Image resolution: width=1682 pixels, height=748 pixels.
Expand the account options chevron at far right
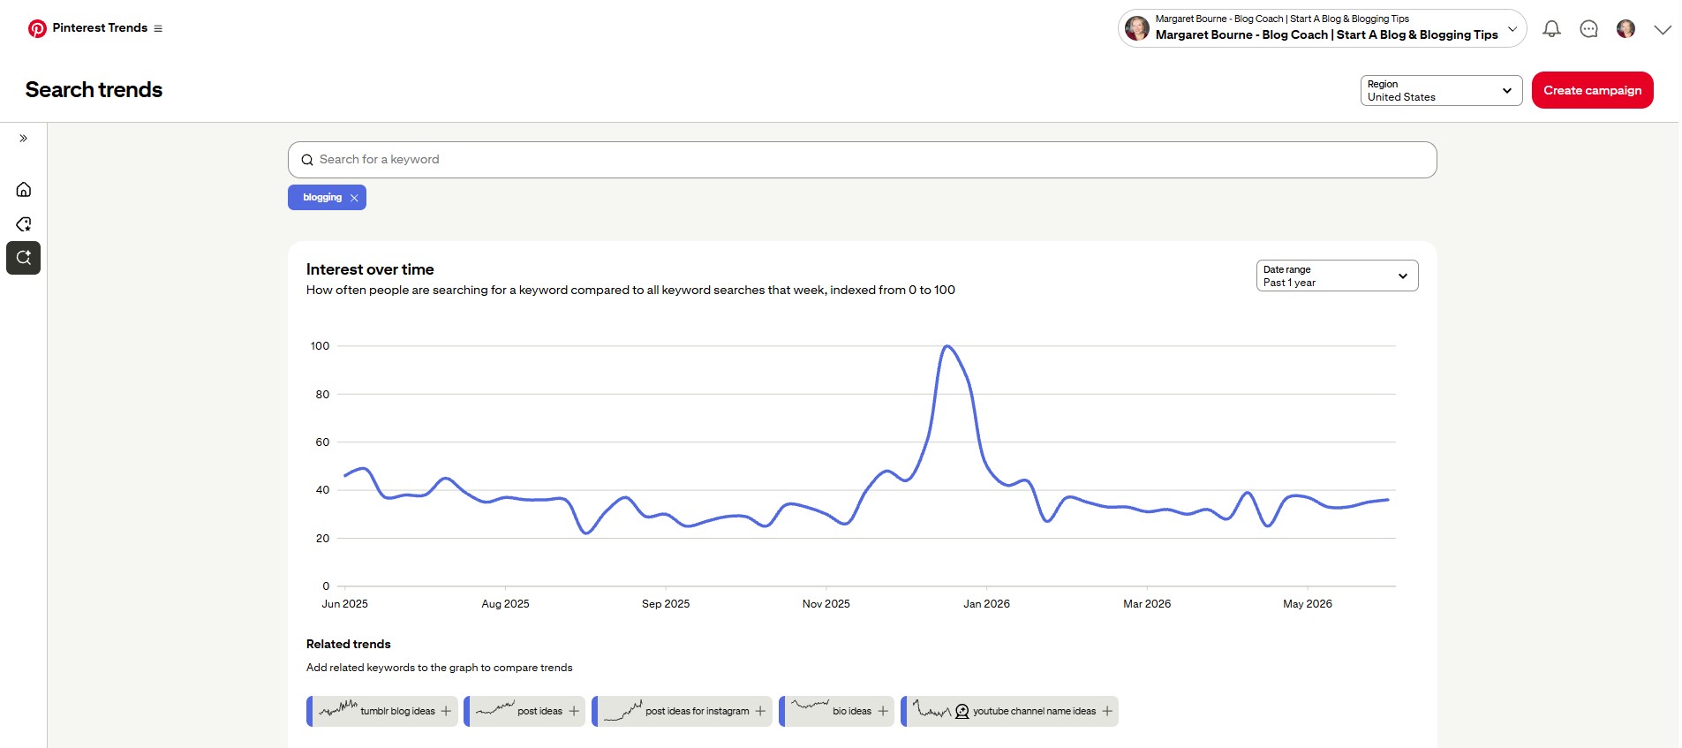pyautogui.click(x=1663, y=30)
